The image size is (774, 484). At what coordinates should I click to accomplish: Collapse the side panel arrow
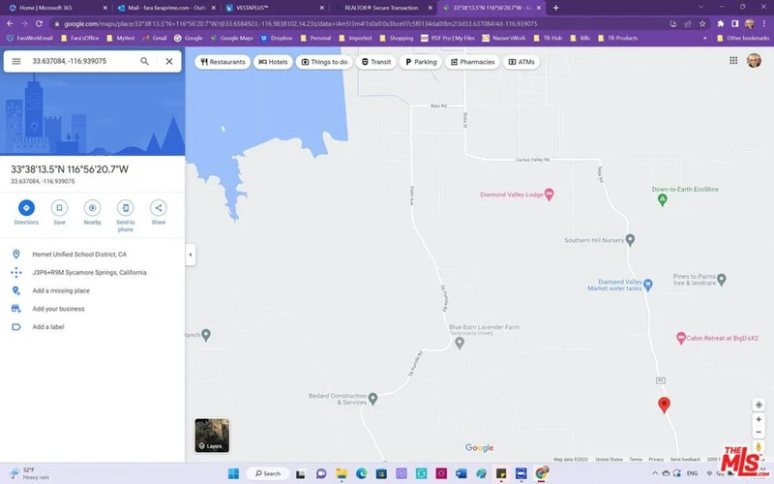click(x=190, y=256)
